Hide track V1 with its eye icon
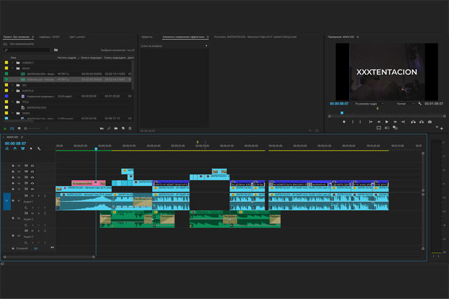The width and height of the screenshot is (449, 299). [x=32, y=189]
